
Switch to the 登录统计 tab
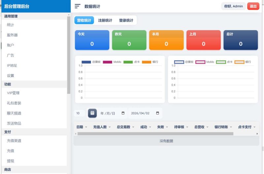[126, 20]
